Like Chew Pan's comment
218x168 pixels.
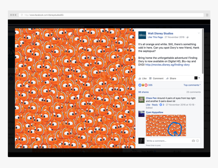[148, 105]
